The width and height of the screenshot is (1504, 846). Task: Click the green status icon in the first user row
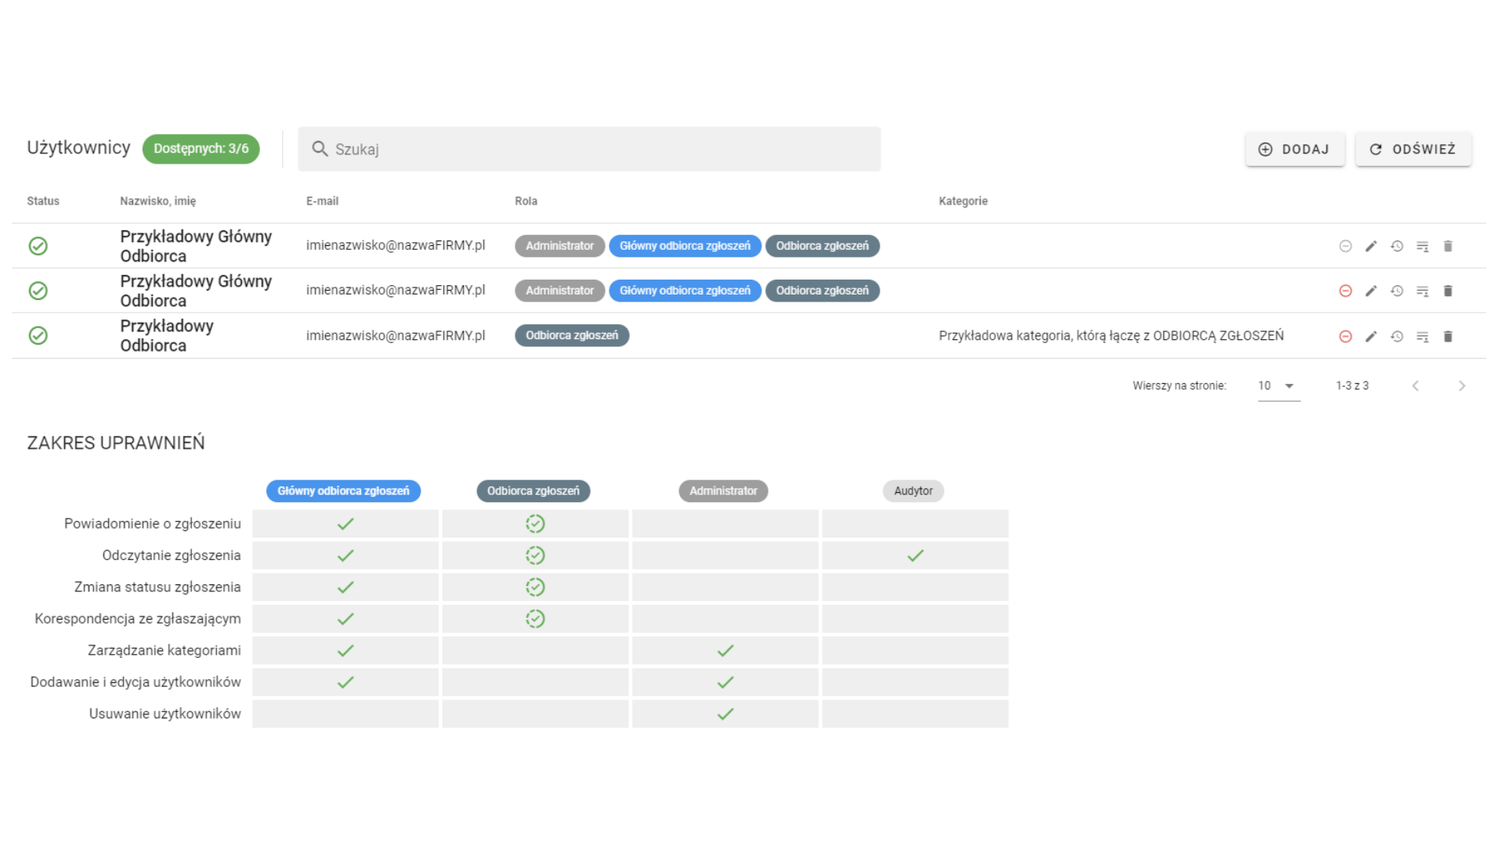pos(38,246)
